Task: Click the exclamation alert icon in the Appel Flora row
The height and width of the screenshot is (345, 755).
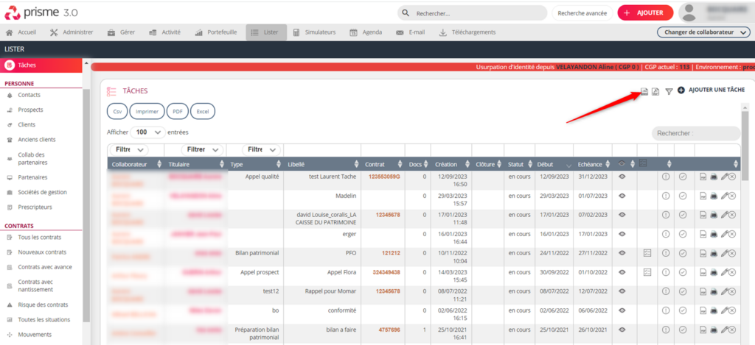Action: coord(666,272)
